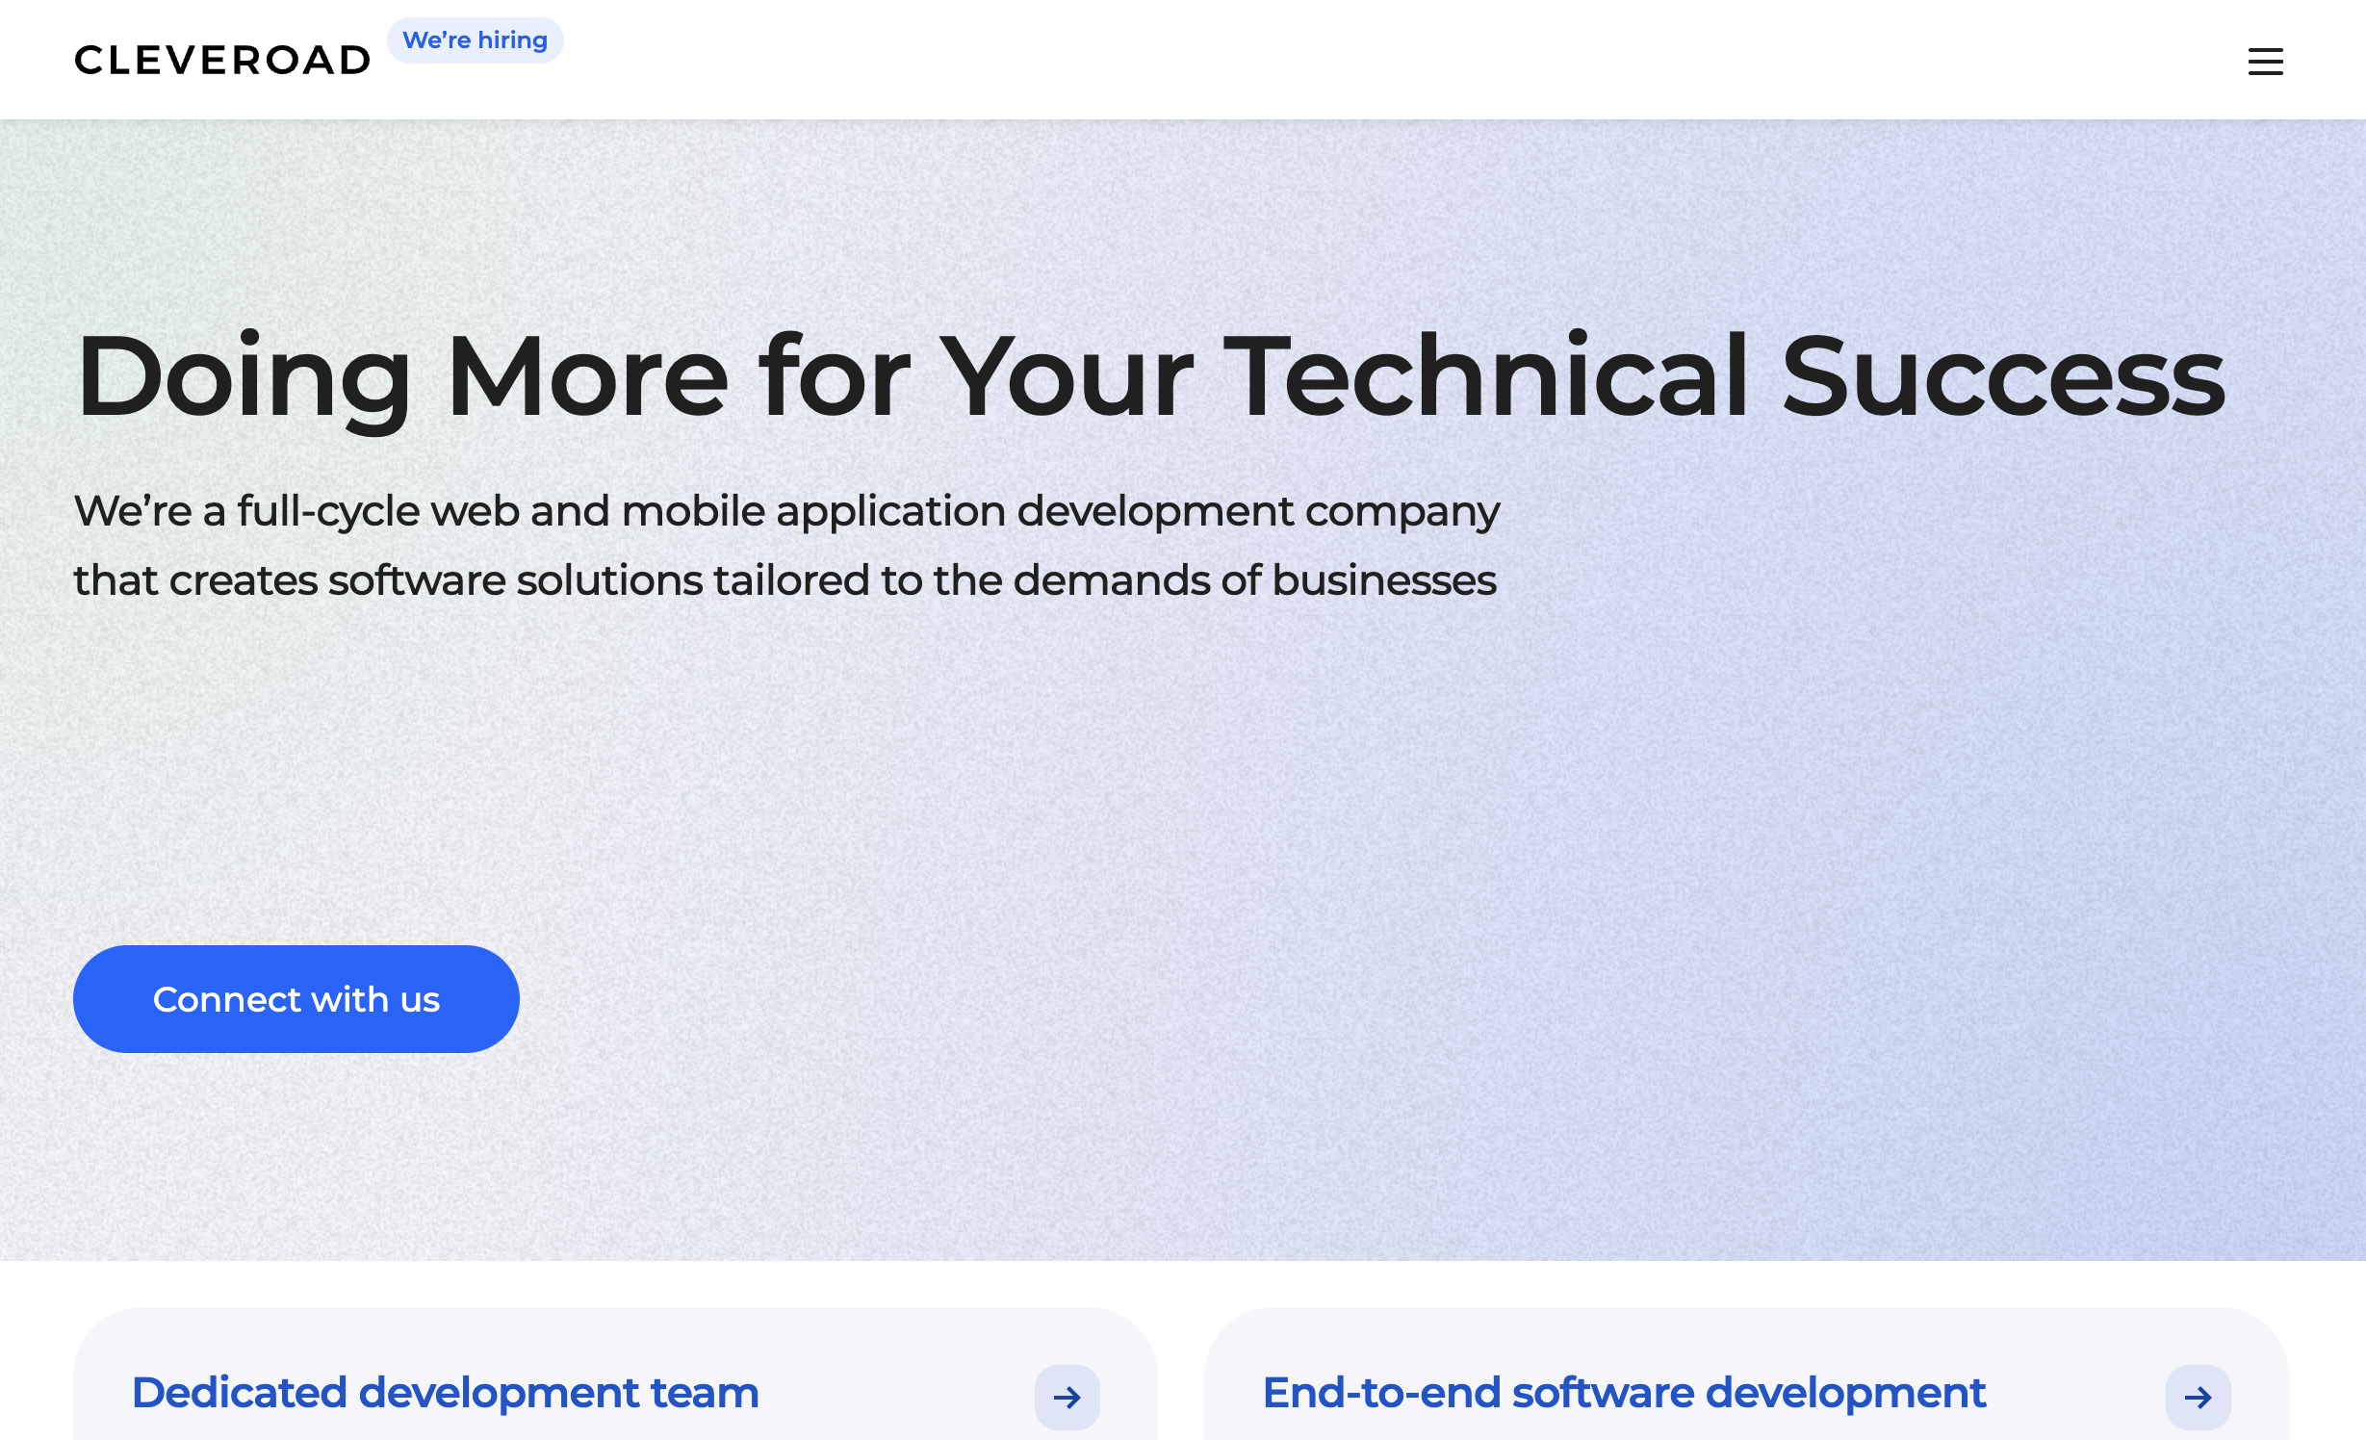
Task: Click the word Technical in the headline
Action: (x=1486, y=377)
